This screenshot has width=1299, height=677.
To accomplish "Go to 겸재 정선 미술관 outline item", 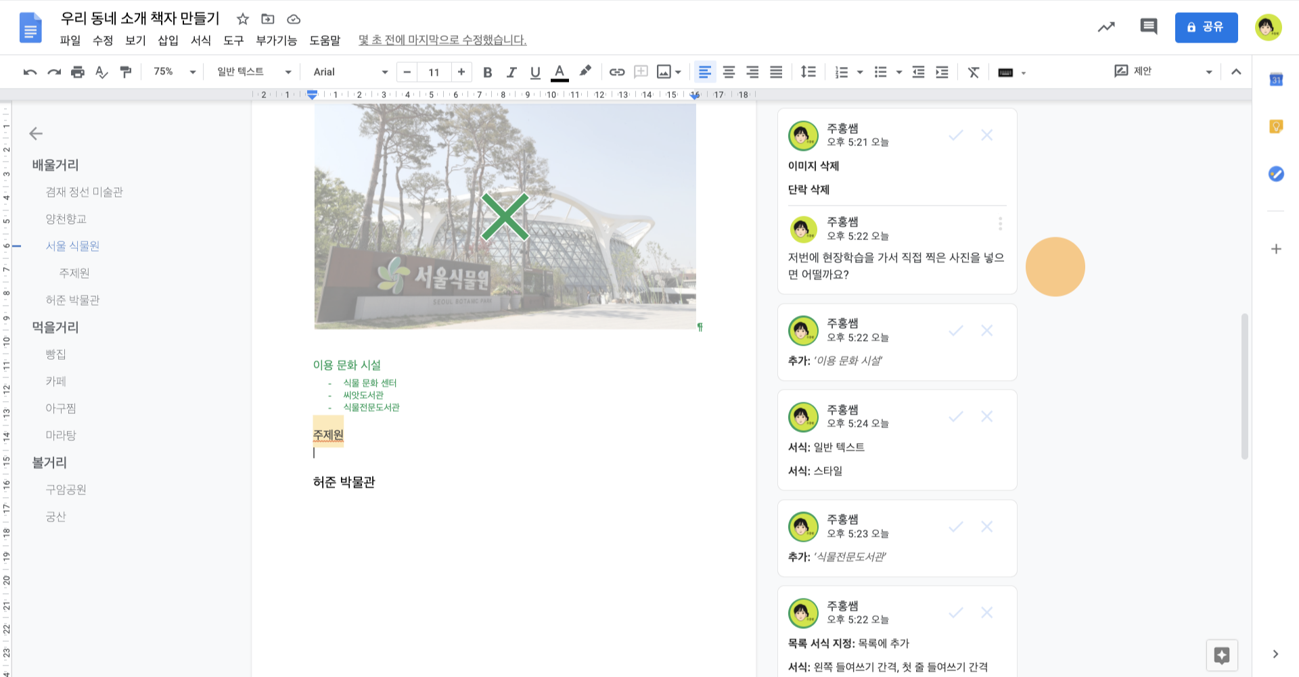I will (x=85, y=192).
